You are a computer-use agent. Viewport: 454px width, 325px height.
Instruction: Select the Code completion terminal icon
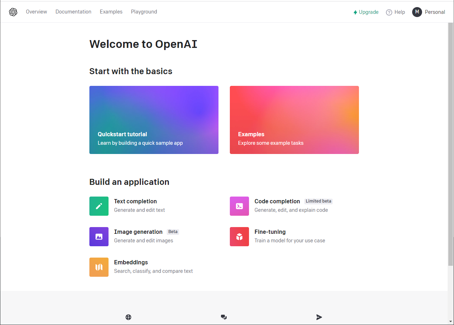(x=239, y=206)
